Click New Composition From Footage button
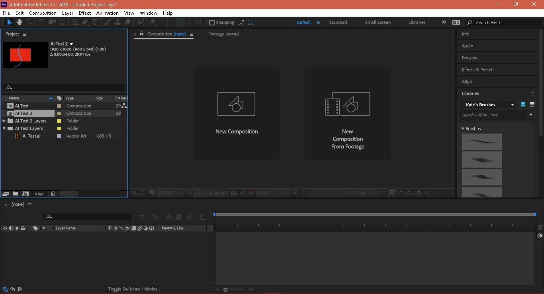The image size is (544, 294). point(348,114)
